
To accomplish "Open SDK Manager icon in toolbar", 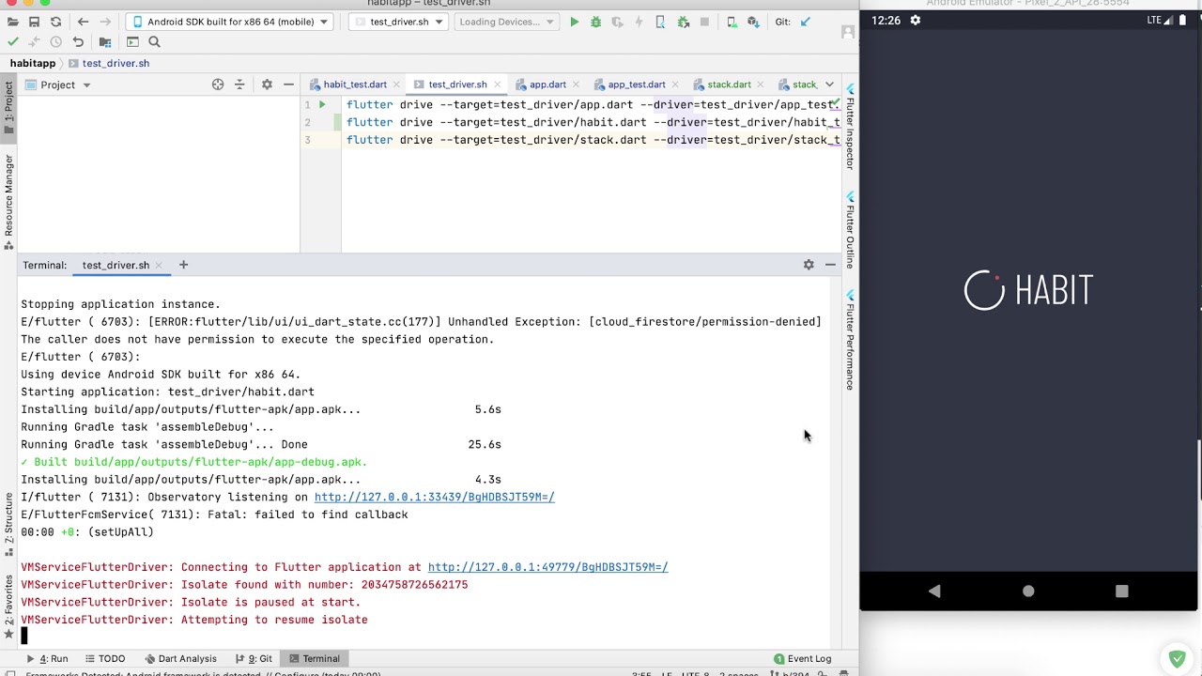I will 753,22.
